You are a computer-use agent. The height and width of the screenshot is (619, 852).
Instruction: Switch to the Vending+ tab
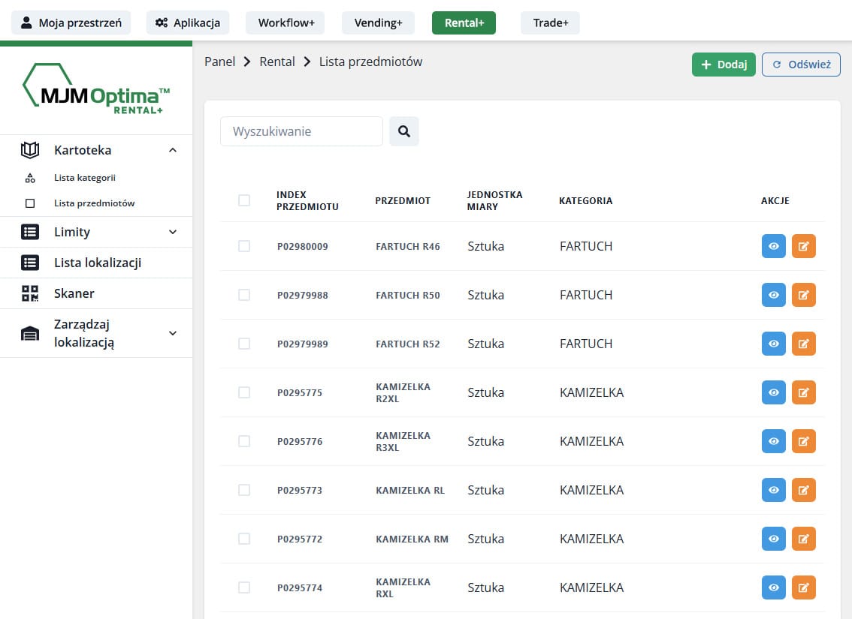point(378,23)
